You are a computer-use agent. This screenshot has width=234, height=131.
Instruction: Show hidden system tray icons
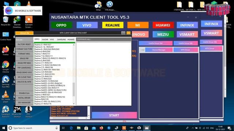click(193, 128)
